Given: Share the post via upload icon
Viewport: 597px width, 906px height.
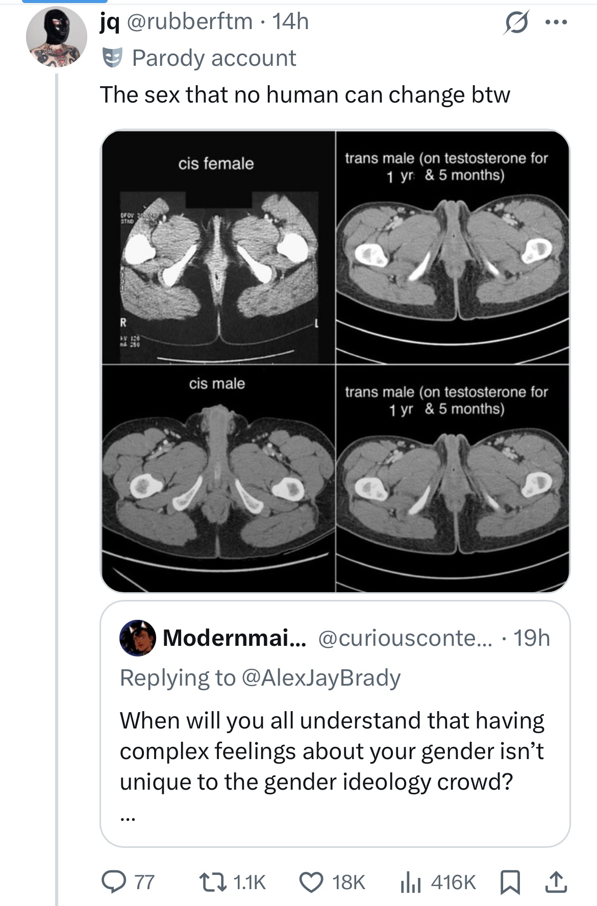Looking at the screenshot, I should point(556,882).
